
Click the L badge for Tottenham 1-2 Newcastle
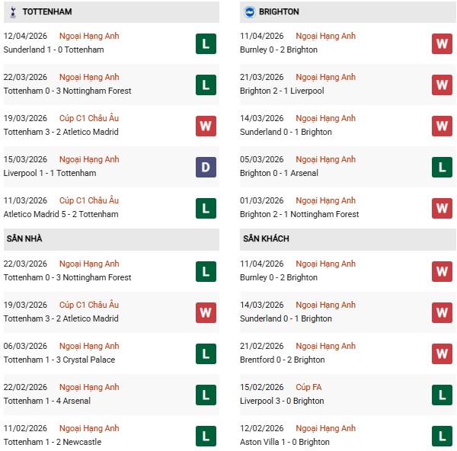[x=206, y=436]
